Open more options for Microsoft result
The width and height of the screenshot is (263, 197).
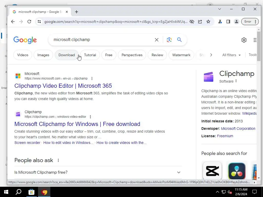coord(92,78)
